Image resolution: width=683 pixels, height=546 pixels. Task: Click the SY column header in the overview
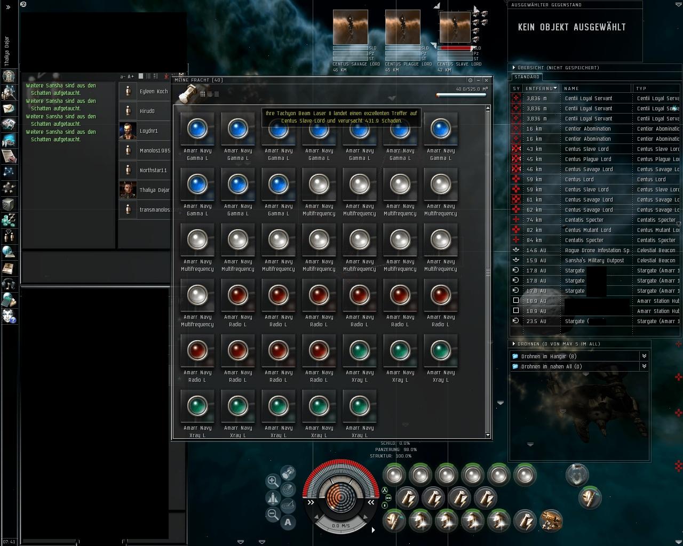pos(516,89)
